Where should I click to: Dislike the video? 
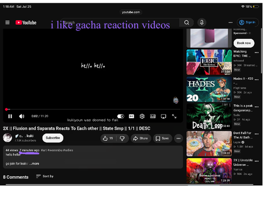pyautogui.click(x=122, y=138)
